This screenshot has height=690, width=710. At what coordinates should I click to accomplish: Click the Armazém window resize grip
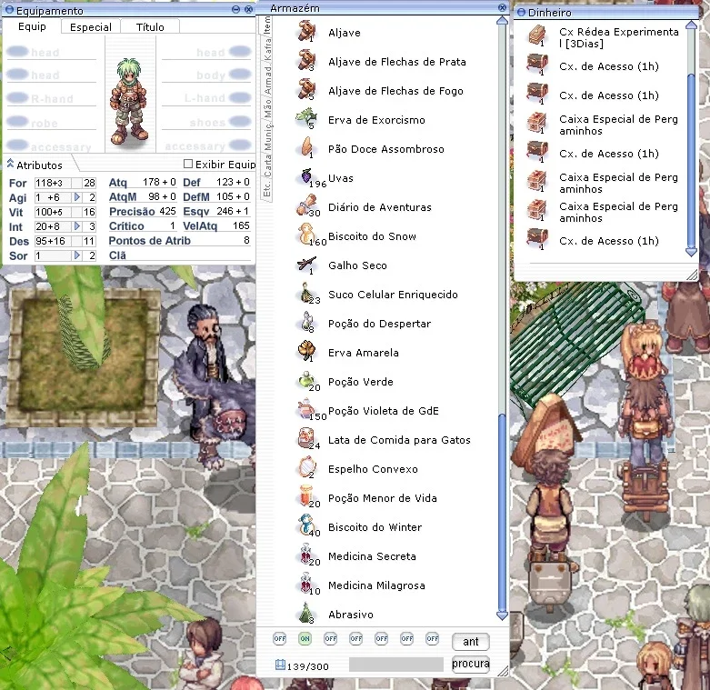tap(503, 672)
